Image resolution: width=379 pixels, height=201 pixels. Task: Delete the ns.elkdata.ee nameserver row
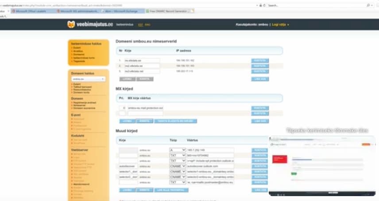coord(260,60)
